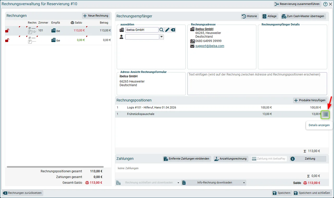The width and height of the screenshot is (334, 198).
Task: Choose Details anzeigen from the popup
Action: pos(319,125)
